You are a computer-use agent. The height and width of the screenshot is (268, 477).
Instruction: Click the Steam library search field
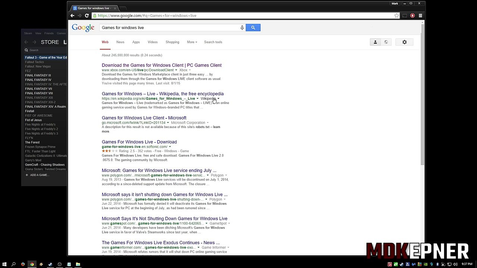pyautogui.click(x=45, y=50)
